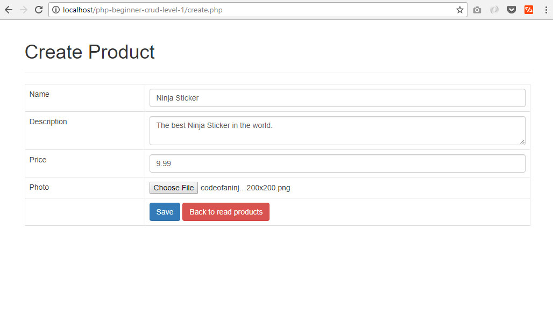Click the grey circular extension icon
Screen dimensions: 553x321
pyautogui.click(x=494, y=9)
